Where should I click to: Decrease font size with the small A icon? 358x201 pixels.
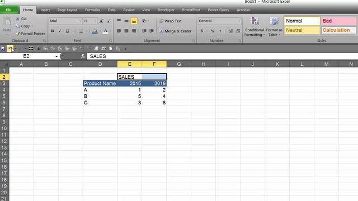coord(109,21)
